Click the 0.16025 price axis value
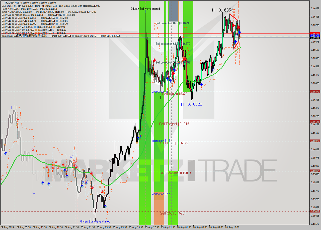321x230 pixels. 315,149
